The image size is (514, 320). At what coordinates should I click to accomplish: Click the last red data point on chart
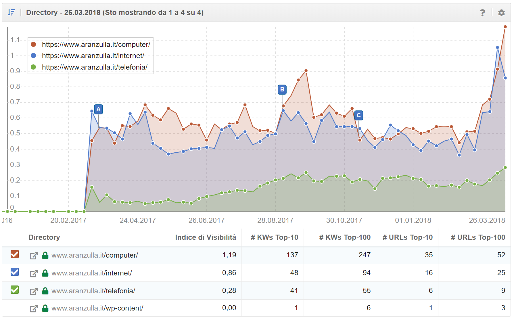pos(505,27)
